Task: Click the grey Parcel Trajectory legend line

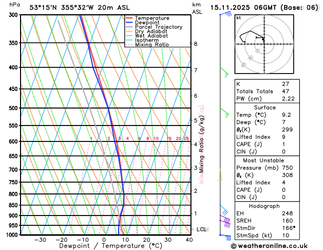Action: click(129, 27)
